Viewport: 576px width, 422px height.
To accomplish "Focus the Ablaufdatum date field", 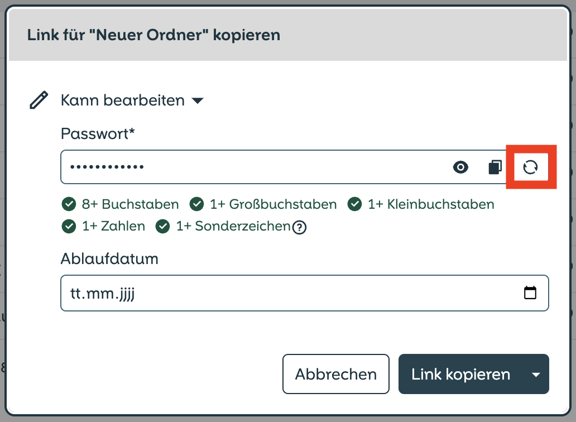I will pos(305,293).
